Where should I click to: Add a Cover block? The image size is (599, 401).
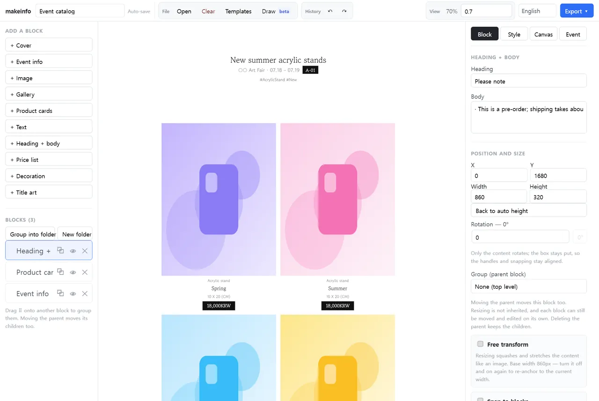click(x=49, y=45)
